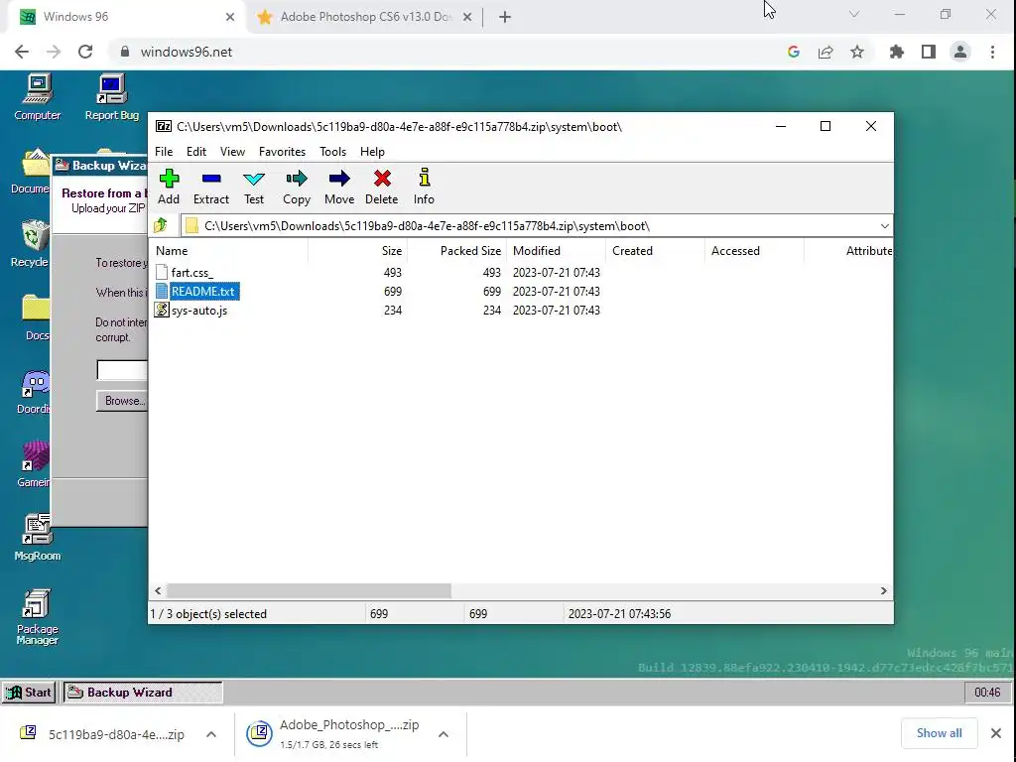Toggle the browser side panel icon
The image size is (1016, 762).
pos(929,52)
